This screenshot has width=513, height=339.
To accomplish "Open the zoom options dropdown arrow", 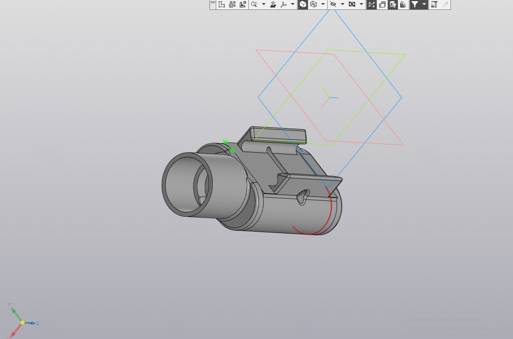I will [263, 4].
